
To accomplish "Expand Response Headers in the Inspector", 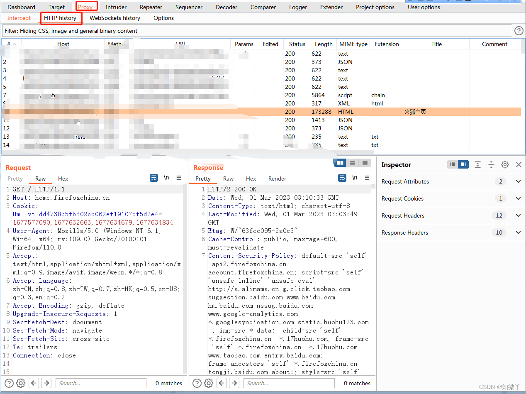I will [518, 232].
